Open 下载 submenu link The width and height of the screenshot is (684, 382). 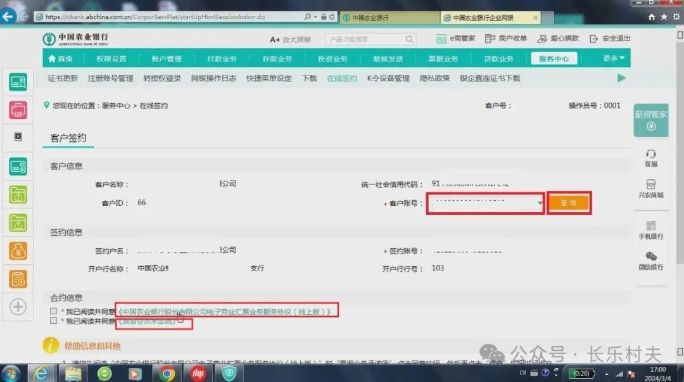309,78
